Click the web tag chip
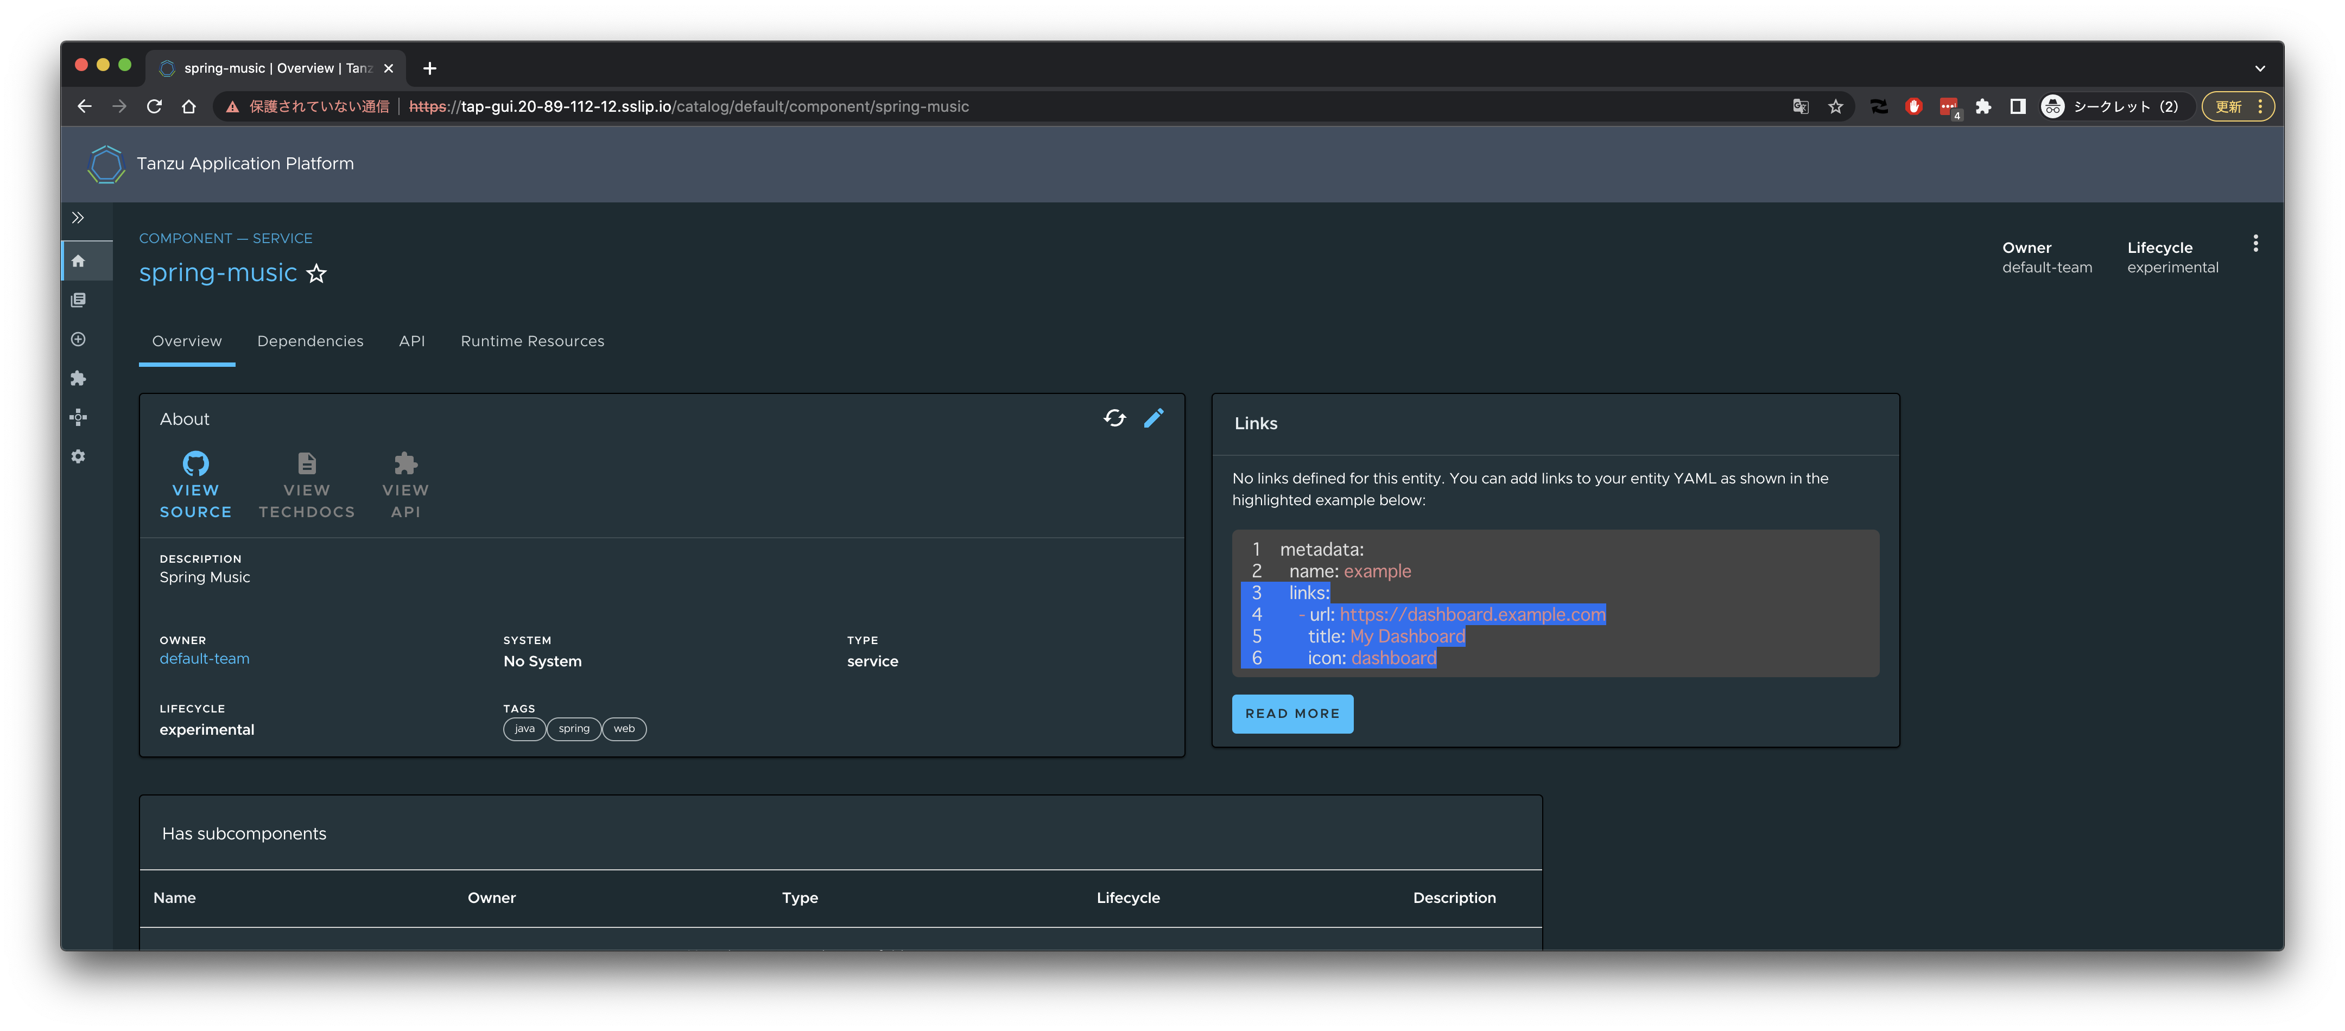This screenshot has width=2345, height=1031. [x=624, y=729]
